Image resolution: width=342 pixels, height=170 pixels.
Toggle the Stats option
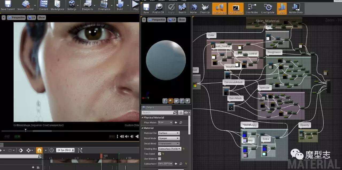click(282, 8)
